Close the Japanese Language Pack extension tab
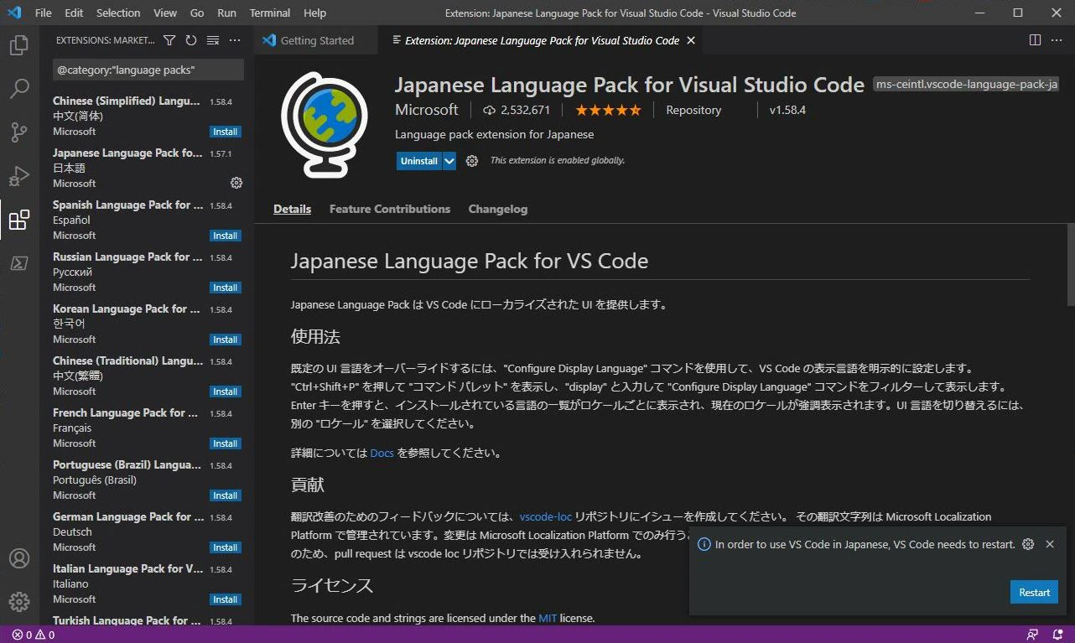Screen dimensions: 1075x643 pyautogui.click(x=691, y=40)
